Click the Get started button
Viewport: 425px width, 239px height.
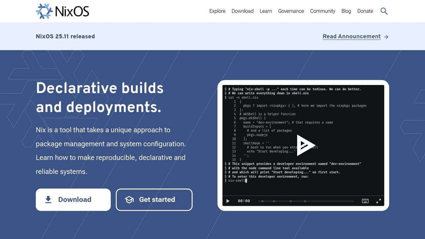coord(154,199)
